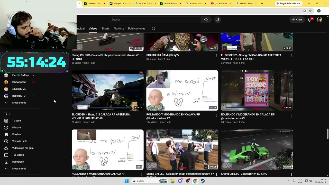Image resolution: width=329 pixels, height=185 pixels.
Task: Open OBS Studio from the taskbar
Action: [188, 181]
